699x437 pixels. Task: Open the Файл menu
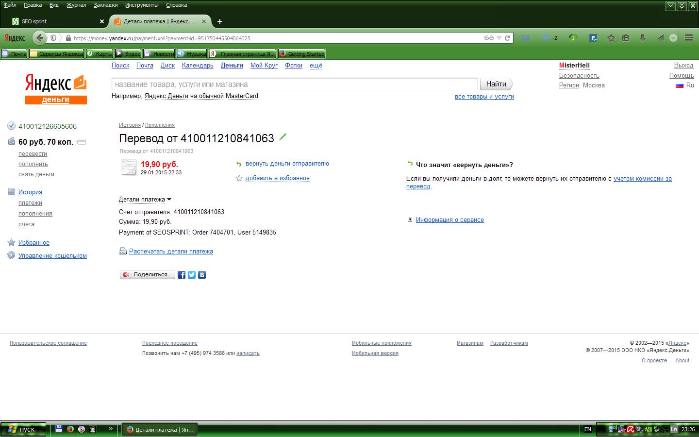(x=10, y=5)
